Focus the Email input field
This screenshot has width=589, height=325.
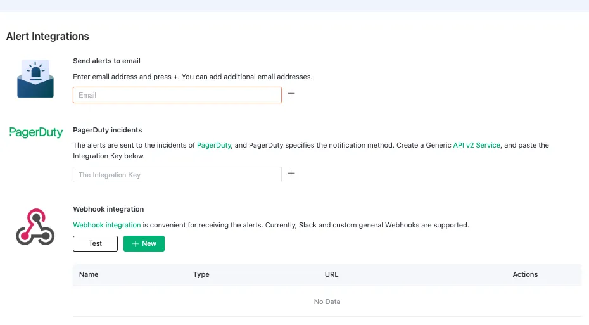pyautogui.click(x=177, y=95)
